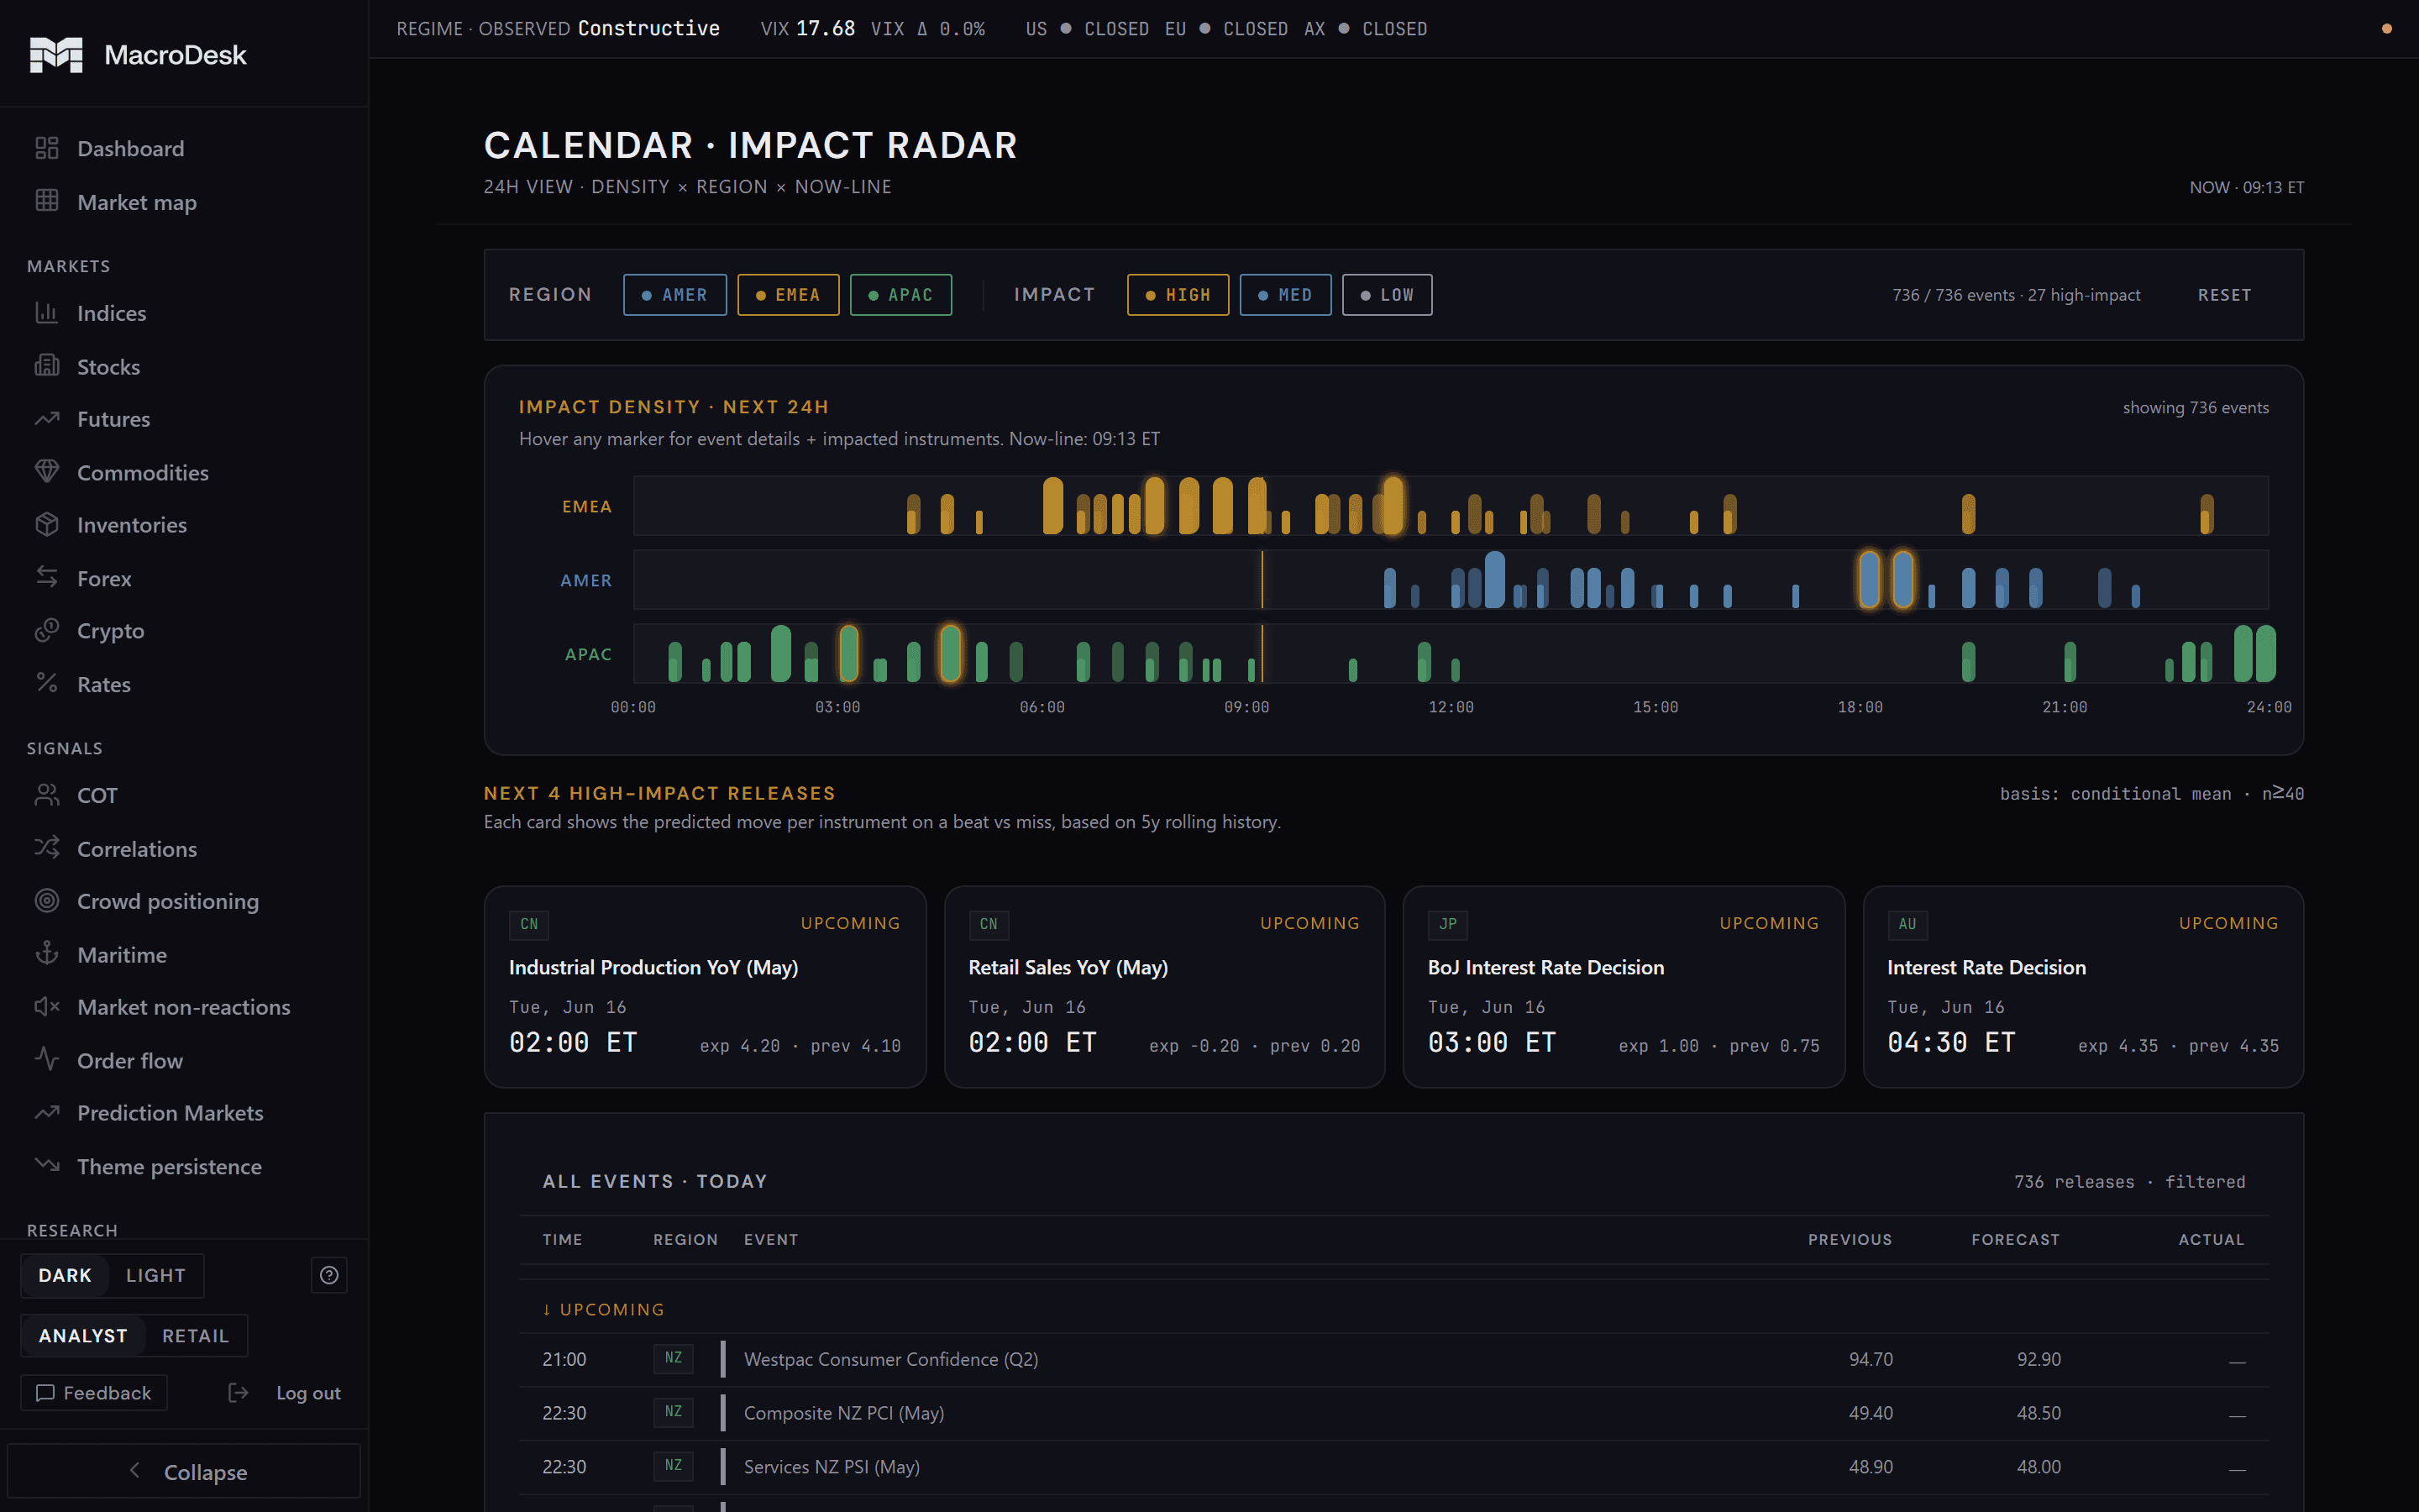Viewport: 2419px width, 1512px height.
Task: Select Composite NZ PCI (May) row
Action: coord(1393,1413)
